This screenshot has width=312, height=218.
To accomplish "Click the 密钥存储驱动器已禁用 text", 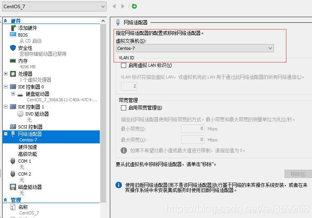I will click(x=43, y=54).
